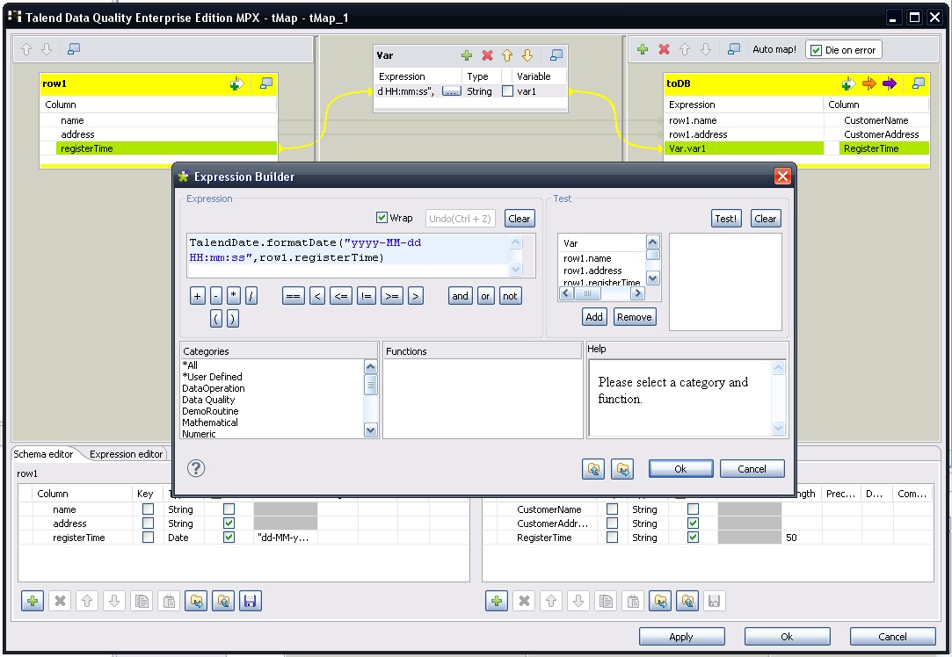952x657 pixels.
Task: Click the ellipsis button for var1 expression
Action: tap(451, 91)
